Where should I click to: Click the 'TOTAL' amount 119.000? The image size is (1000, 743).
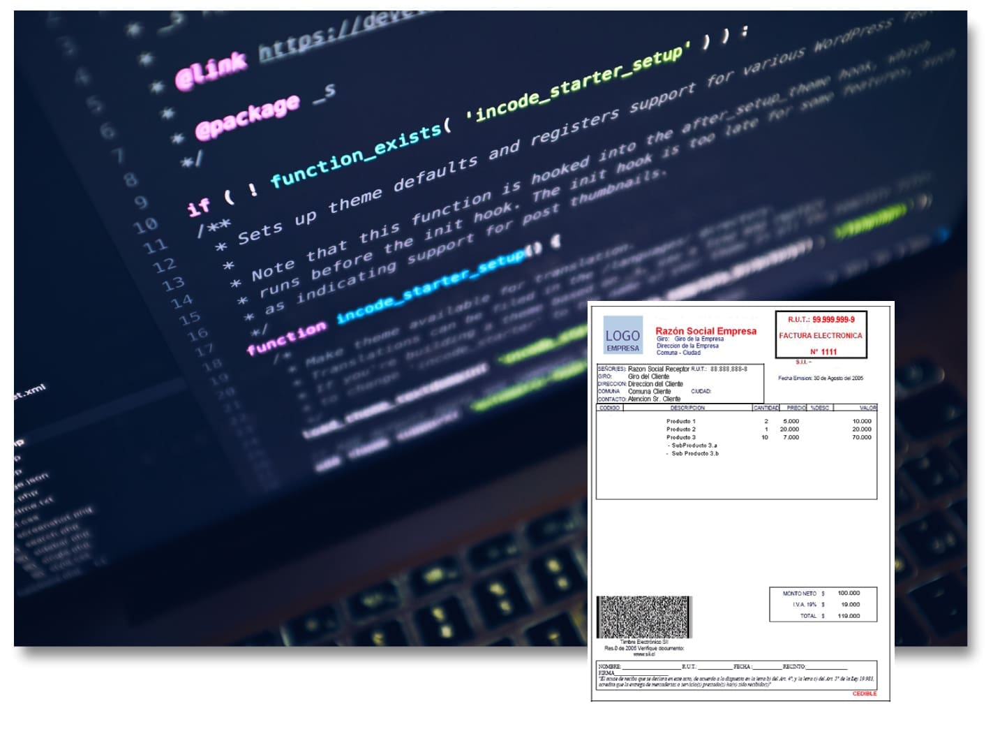[849, 617]
